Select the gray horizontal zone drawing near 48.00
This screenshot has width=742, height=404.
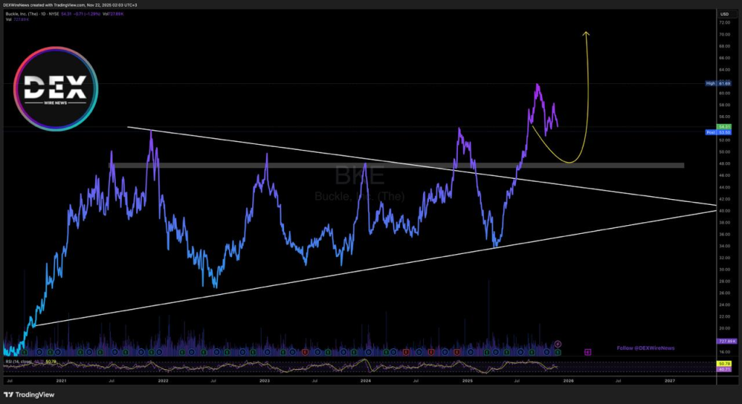point(396,166)
